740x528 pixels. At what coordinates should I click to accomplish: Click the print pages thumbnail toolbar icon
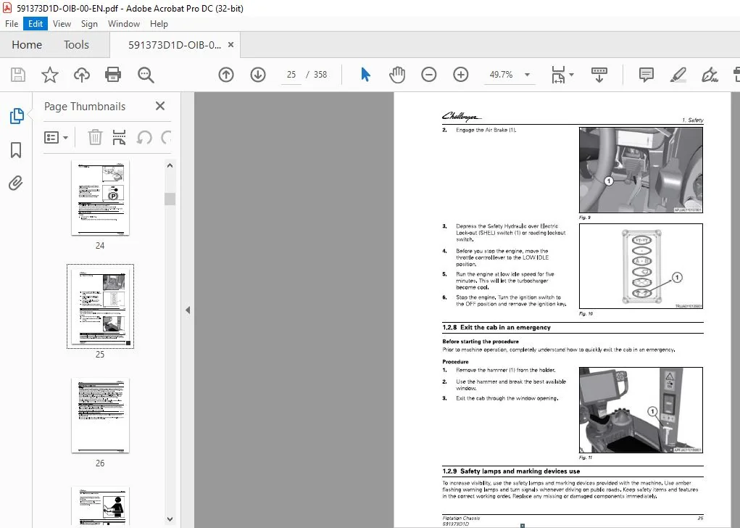tap(119, 137)
